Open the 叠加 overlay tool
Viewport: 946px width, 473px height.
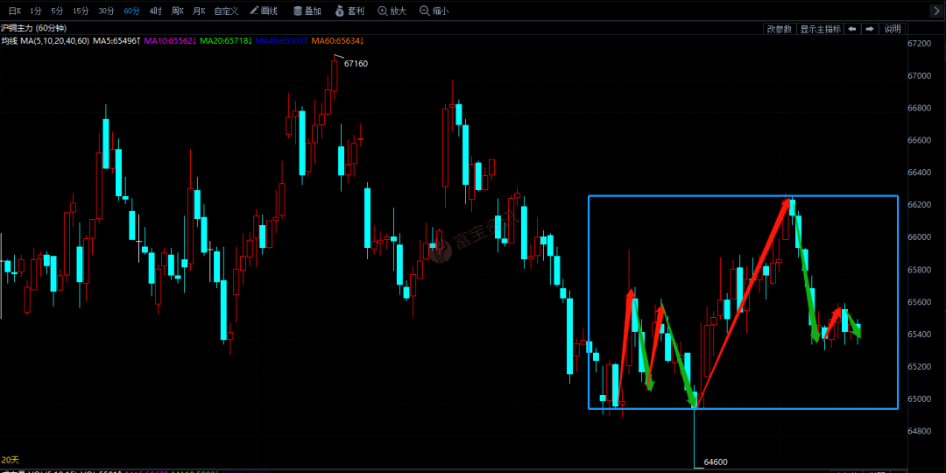[307, 11]
